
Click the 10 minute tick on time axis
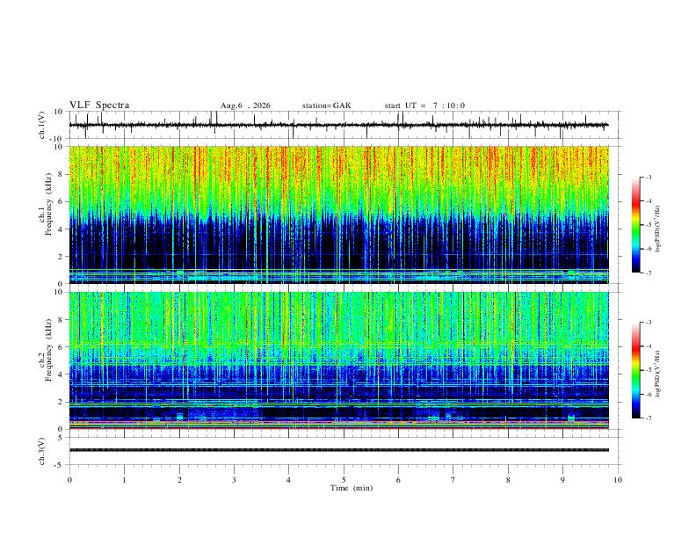tap(618, 480)
